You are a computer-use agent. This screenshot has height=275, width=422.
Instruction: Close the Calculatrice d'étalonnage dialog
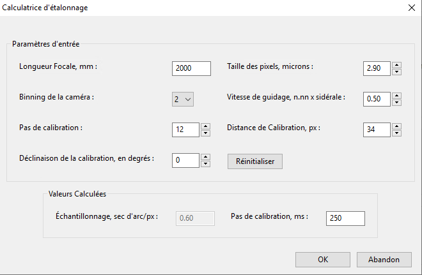[x=410, y=8]
